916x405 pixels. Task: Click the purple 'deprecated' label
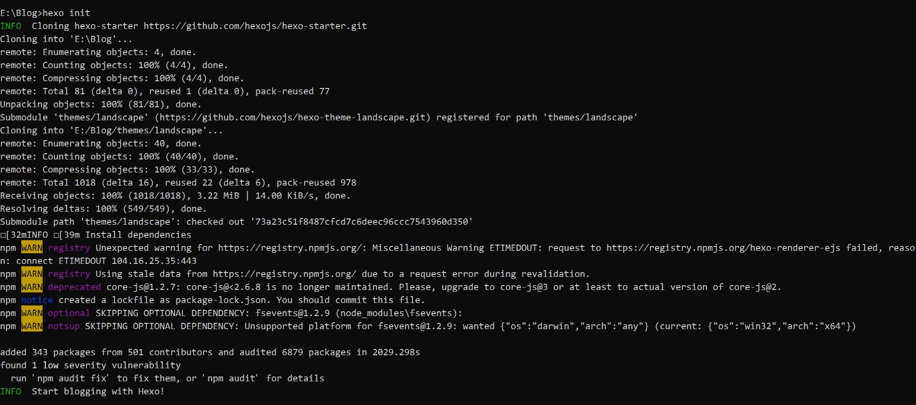coord(74,287)
